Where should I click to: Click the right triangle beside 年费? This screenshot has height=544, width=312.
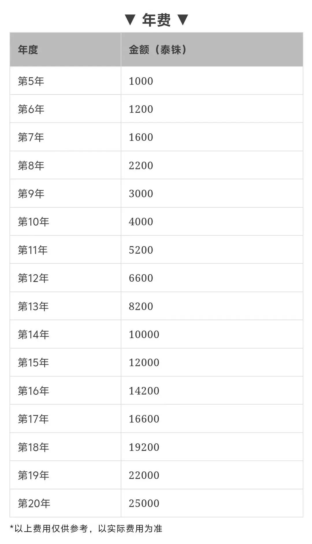click(x=183, y=20)
